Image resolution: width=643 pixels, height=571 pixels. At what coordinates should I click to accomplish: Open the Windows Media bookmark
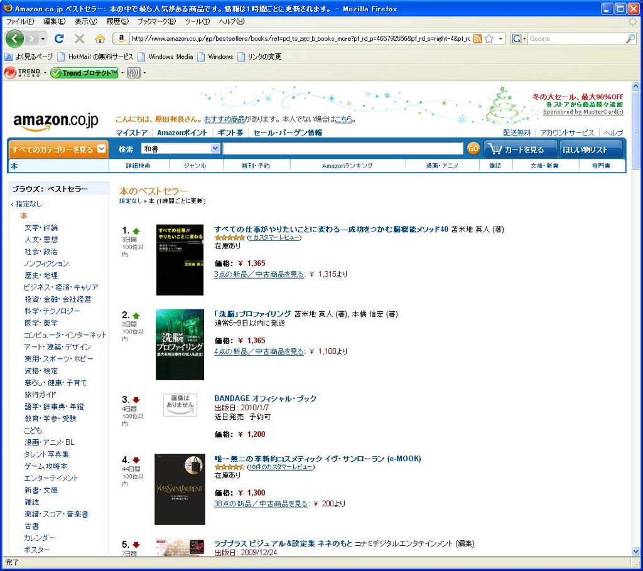[x=166, y=56]
